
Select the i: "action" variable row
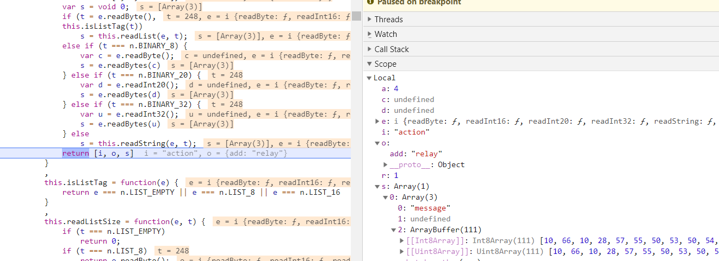pos(406,132)
